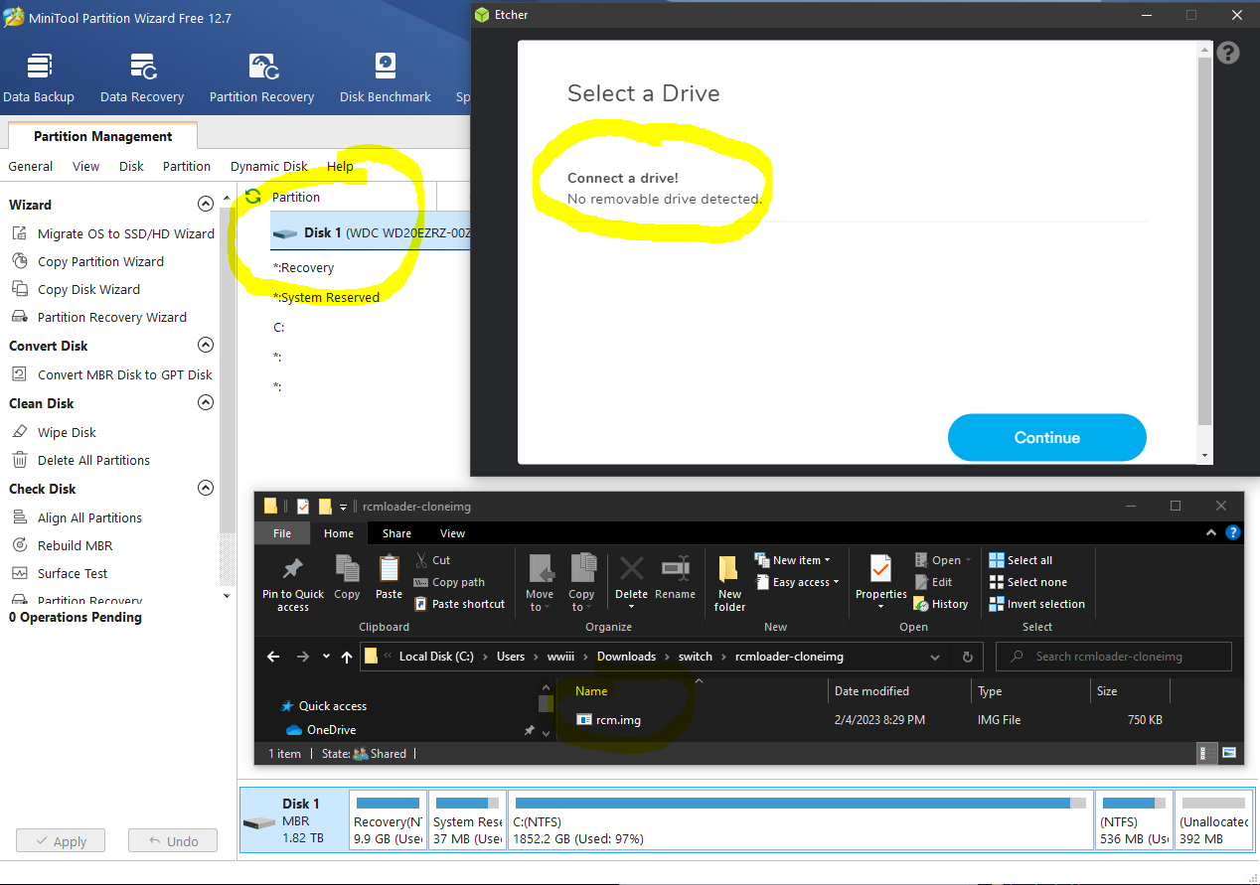Go up one folder level in Explorer
The image size is (1260, 885).
point(347,657)
